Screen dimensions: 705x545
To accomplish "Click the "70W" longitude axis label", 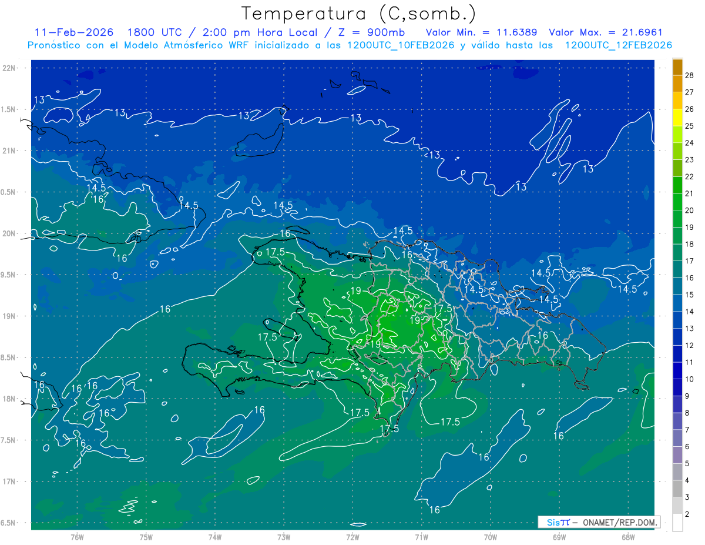I will click(x=491, y=537).
